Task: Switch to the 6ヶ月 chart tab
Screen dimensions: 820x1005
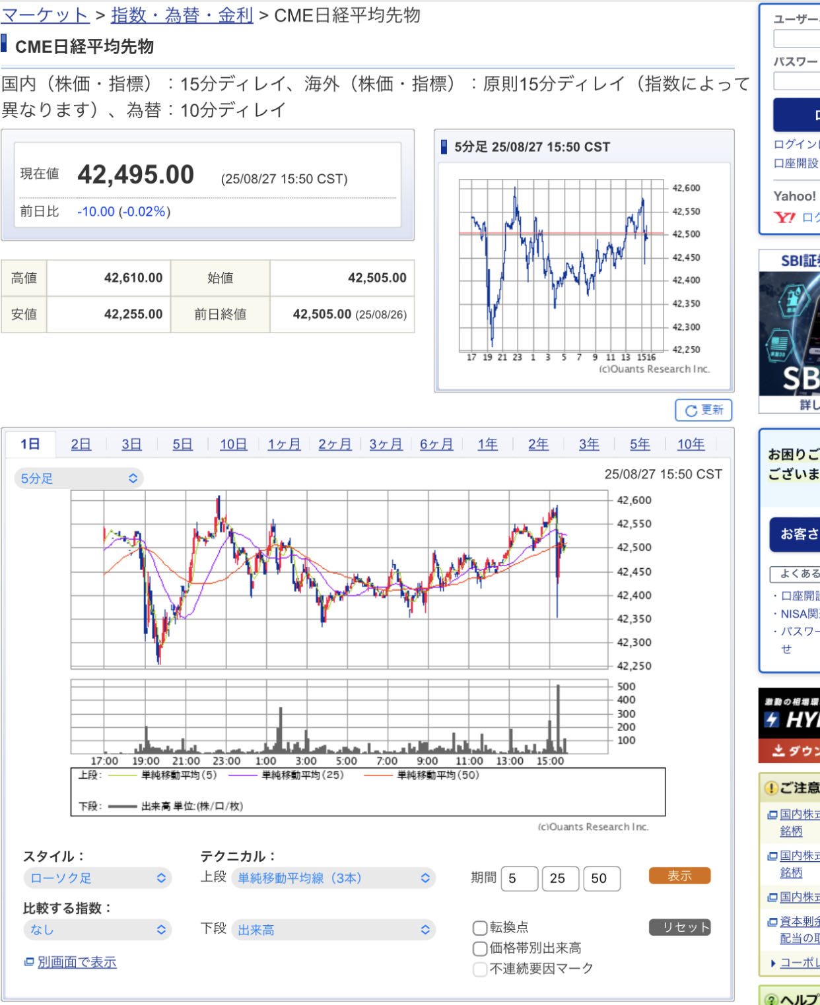Action: point(436,444)
